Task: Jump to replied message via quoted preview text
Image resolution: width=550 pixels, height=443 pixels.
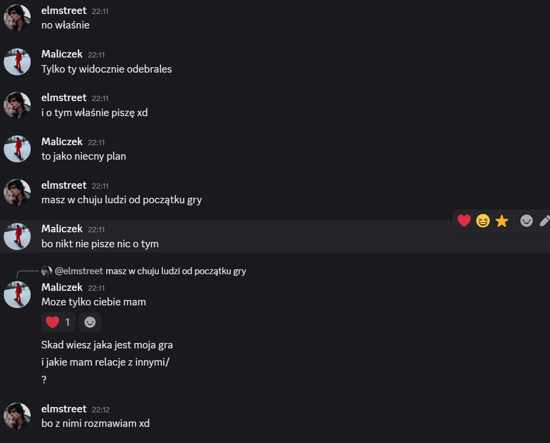Action: click(176, 271)
